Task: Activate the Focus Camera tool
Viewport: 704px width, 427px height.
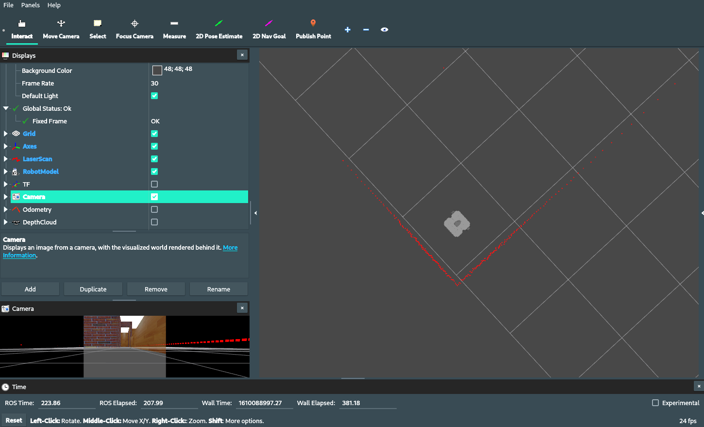Action: pos(134,30)
